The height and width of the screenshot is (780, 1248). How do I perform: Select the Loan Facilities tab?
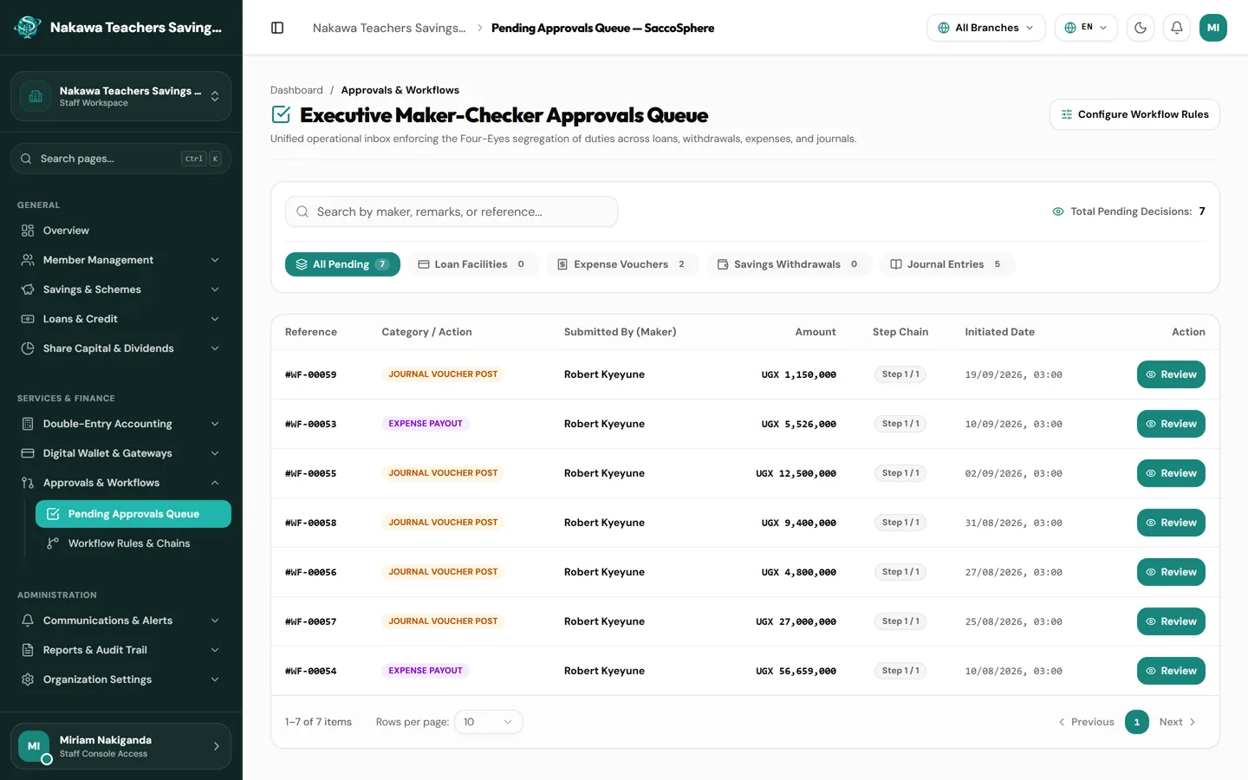coord(472,264)
